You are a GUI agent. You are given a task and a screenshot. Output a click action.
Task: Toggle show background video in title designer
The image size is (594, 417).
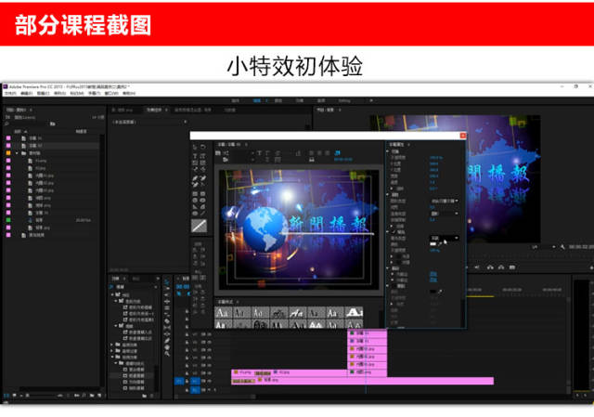click(337, 152)
